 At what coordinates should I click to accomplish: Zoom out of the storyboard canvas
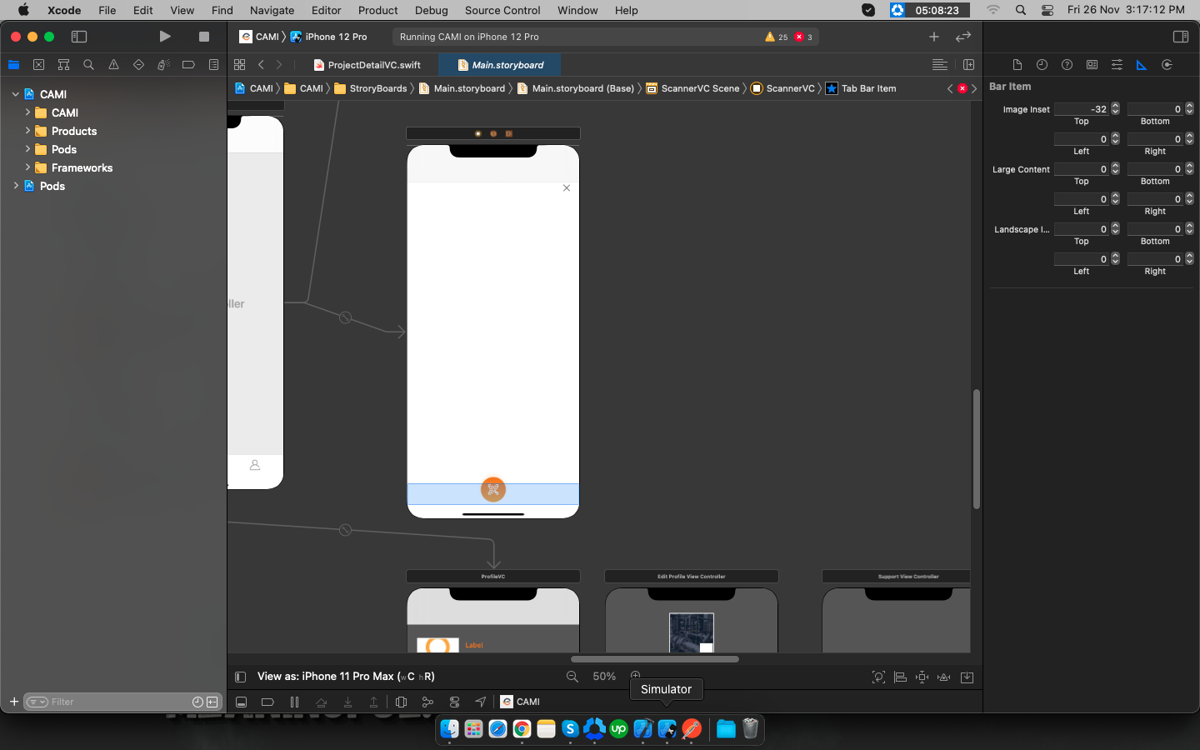point(572,677)
